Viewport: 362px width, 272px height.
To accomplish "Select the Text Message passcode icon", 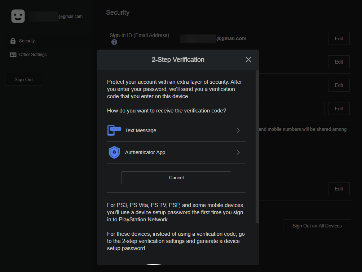I will coord(114,130).
